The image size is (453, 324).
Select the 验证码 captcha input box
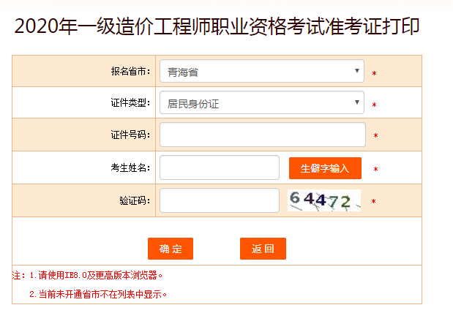tap(219, 200)
